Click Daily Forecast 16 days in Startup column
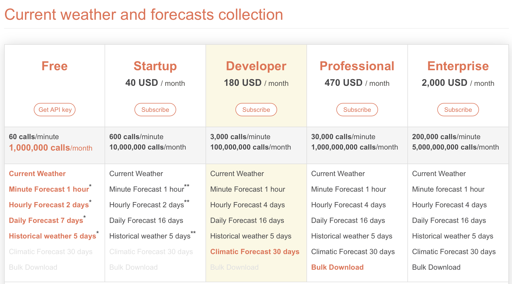Viewport: 512px width, 284px height. tap(146, 221)
